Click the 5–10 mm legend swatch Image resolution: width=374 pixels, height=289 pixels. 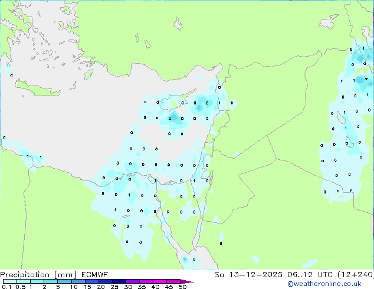(64, 281)
